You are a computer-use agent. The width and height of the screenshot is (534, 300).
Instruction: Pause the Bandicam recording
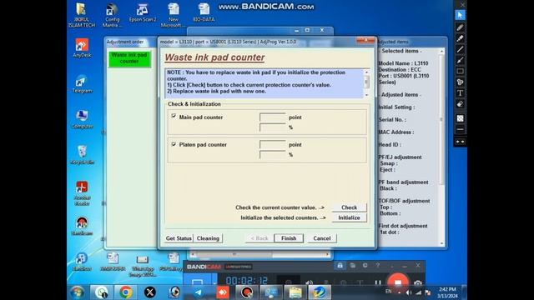click(x=378, y=282)
